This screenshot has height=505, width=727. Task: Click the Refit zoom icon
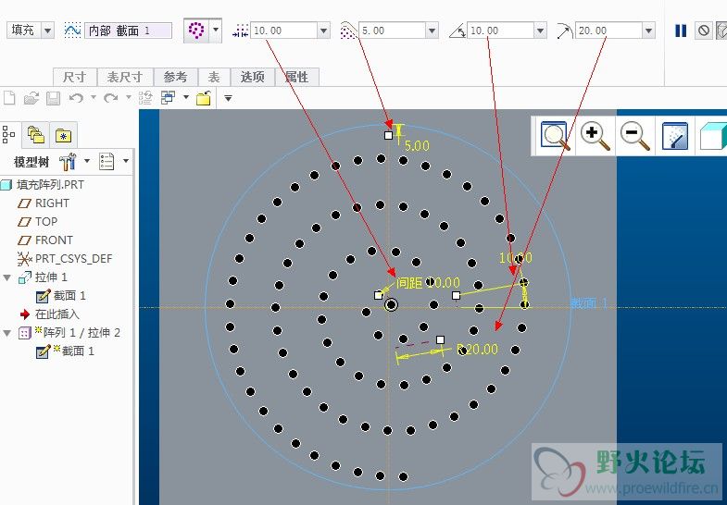pyautogui.click(x=555, y=136)
